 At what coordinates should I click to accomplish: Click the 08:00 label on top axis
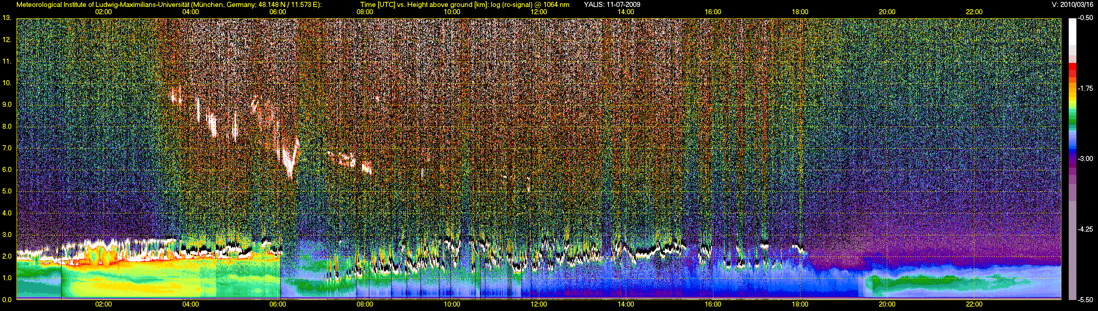(365, 12)
